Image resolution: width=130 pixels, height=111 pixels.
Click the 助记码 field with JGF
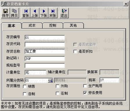45,59
